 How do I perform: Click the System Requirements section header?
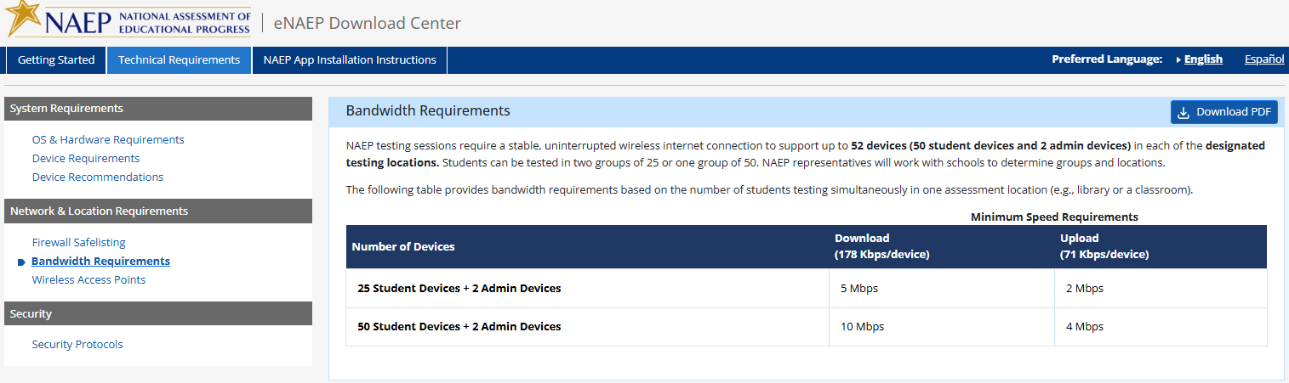pos(157,109)
